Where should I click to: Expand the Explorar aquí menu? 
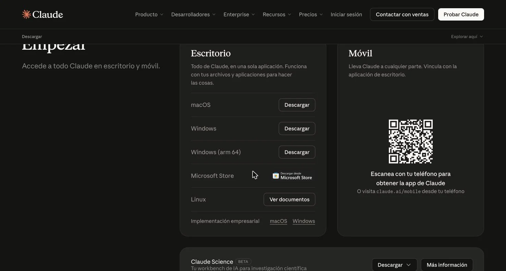click(467, 37)
